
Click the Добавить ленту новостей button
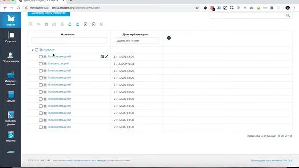click(49, 14)
